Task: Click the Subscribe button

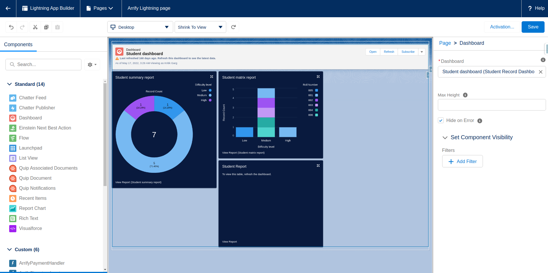Action: coord(408,52)
